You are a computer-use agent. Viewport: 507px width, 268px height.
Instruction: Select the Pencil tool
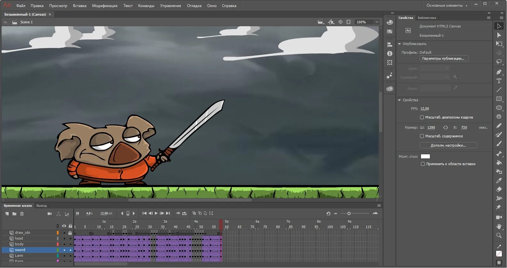pyautogui.click(x=499, y=126)
